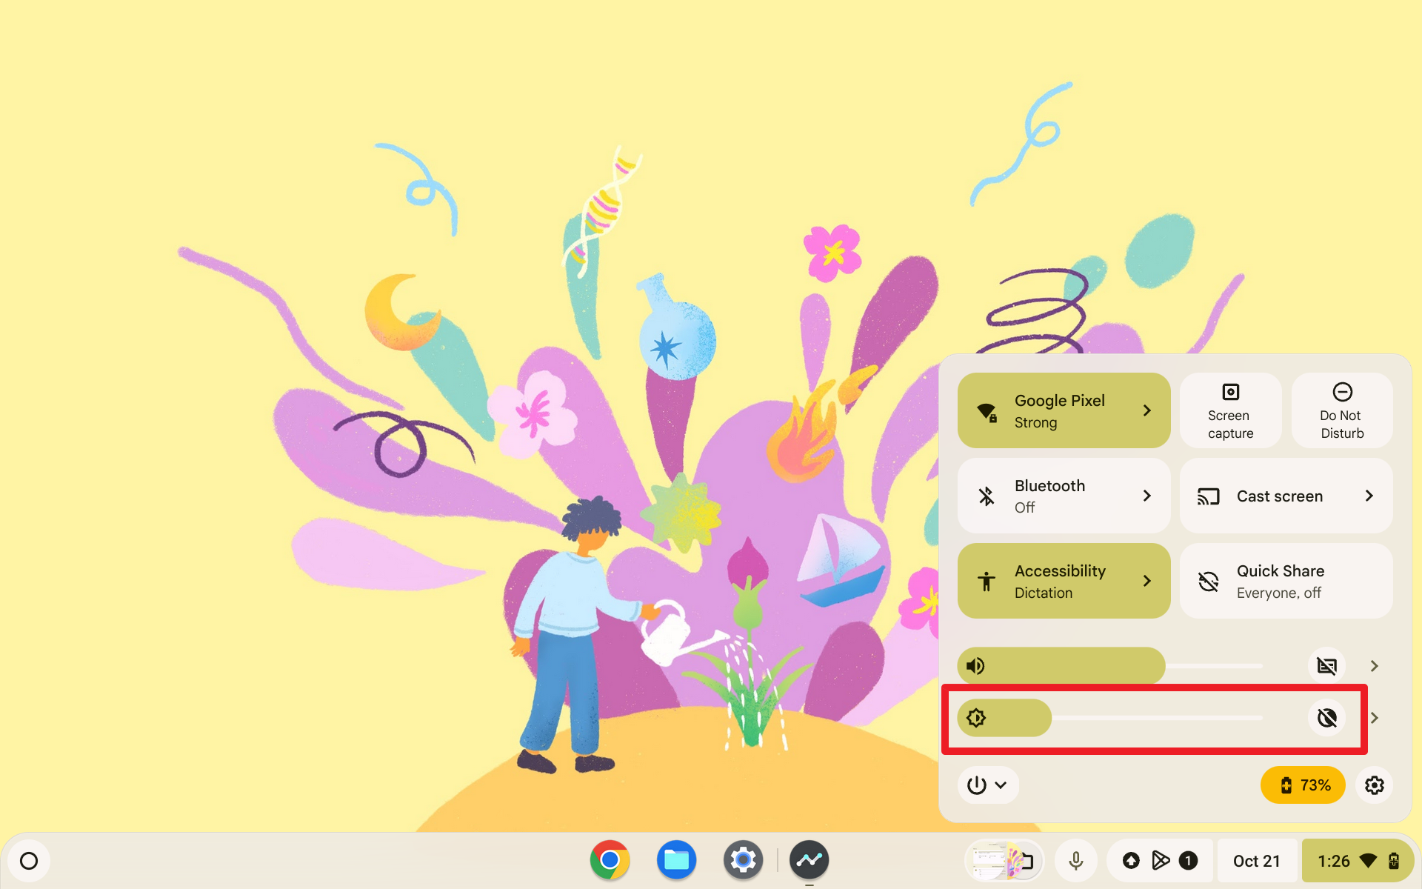Expand Cast screen options

(1369, 496)
